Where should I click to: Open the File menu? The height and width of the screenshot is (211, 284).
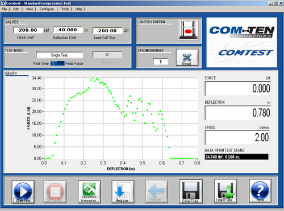[4, 9]
